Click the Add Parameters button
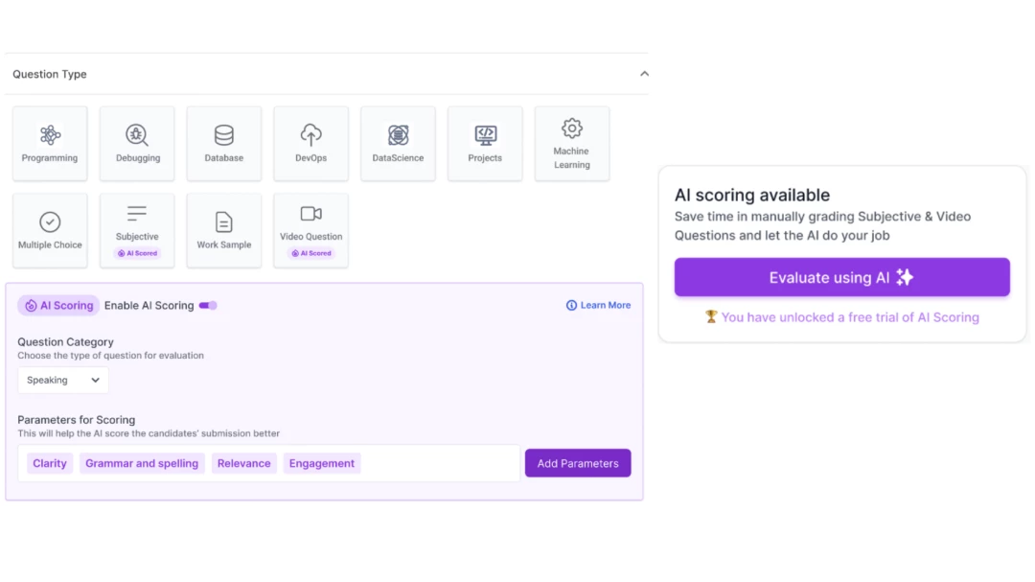 [577, 463]
